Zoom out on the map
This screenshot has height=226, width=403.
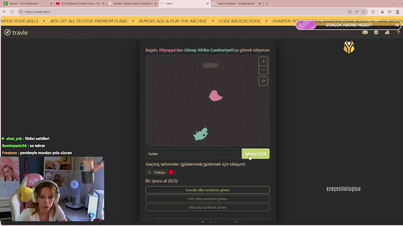coord(263,70)
